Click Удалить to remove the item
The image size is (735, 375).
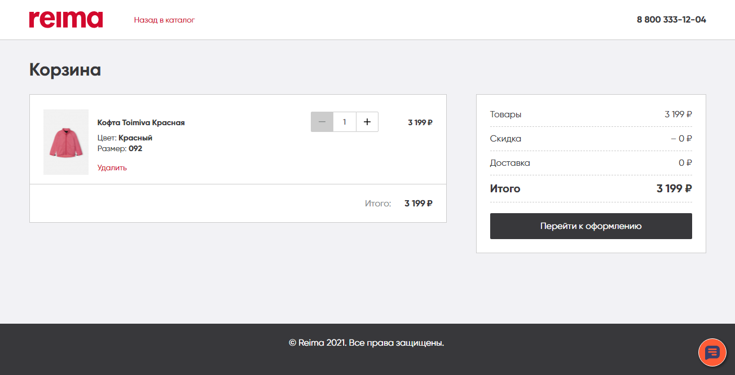(112, 167)
